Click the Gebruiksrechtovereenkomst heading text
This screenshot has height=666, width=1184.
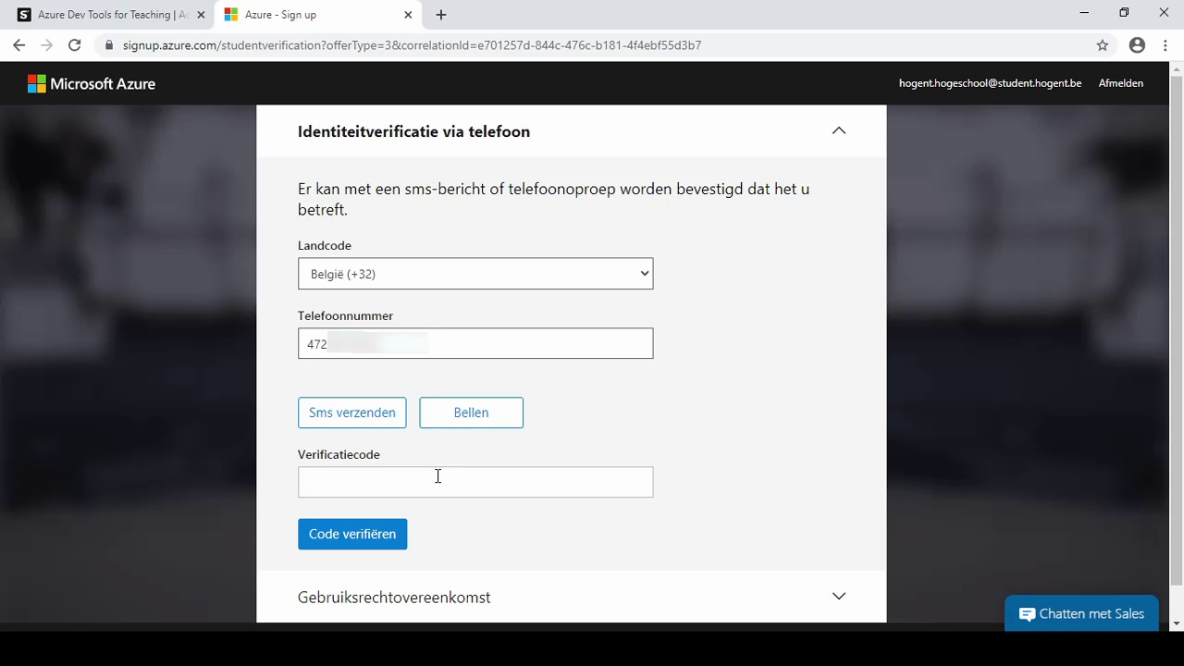coord(394,598)
